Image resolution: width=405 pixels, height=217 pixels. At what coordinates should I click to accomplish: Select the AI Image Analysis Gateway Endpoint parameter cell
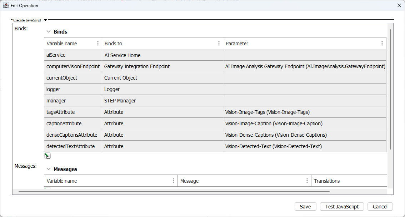(305, 66)
